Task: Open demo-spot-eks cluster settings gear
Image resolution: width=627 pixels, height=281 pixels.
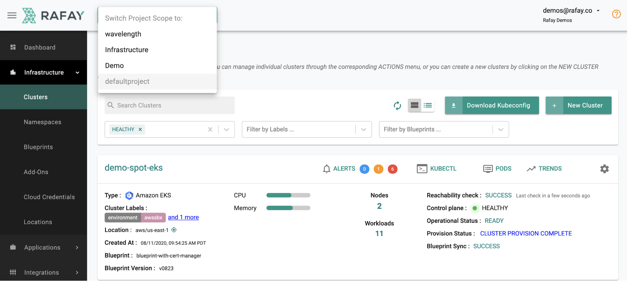Action: coord(604,169)
